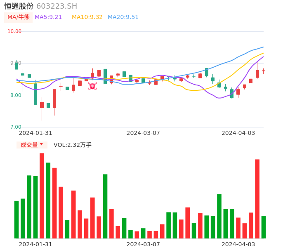
Task: Select the MA/牛熊 indicator tab
Action: pos(19,17)
